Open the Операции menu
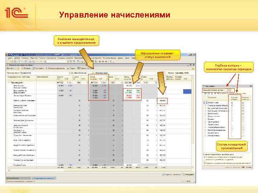 point(25,58)
